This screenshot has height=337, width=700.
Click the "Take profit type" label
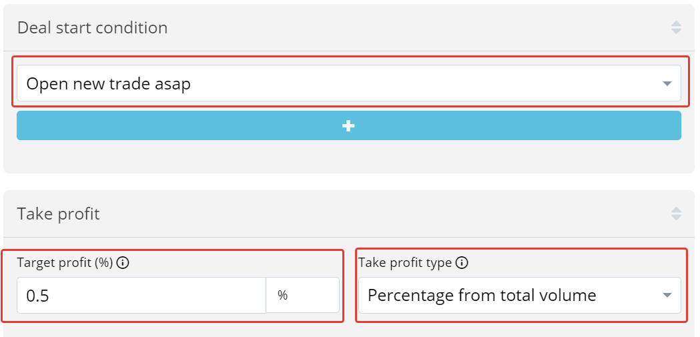coord(405,263)
